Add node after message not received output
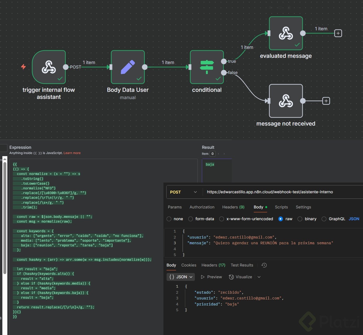The image size is (363, 335). [326, 101]
